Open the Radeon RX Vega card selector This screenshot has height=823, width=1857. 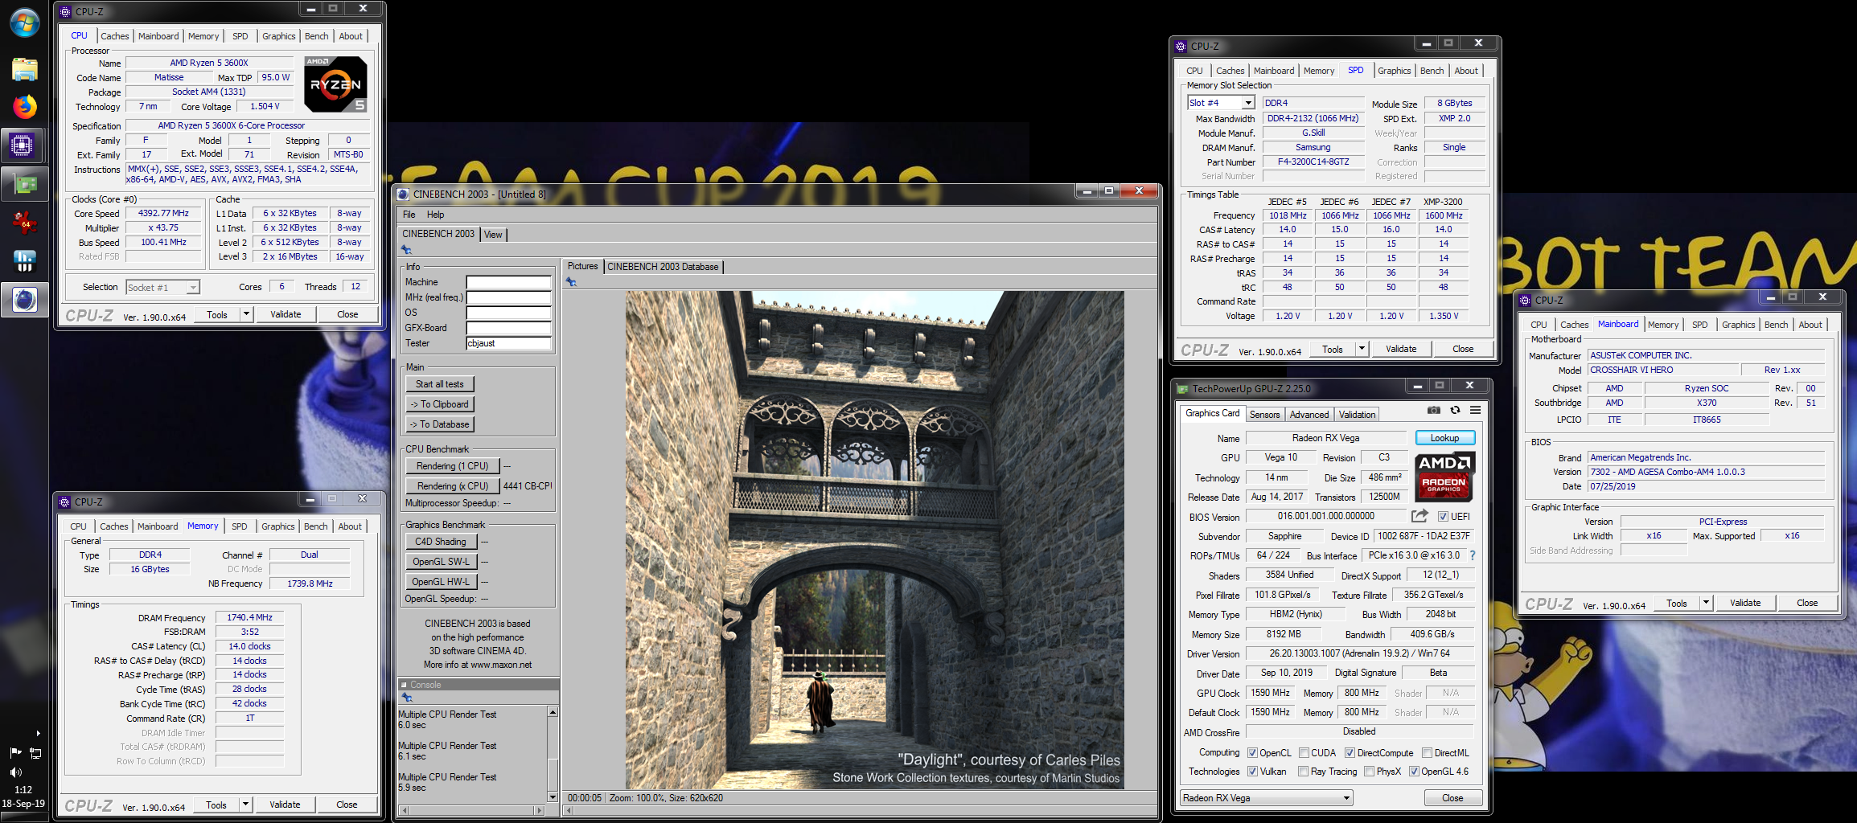click(x=1266, y=798)
